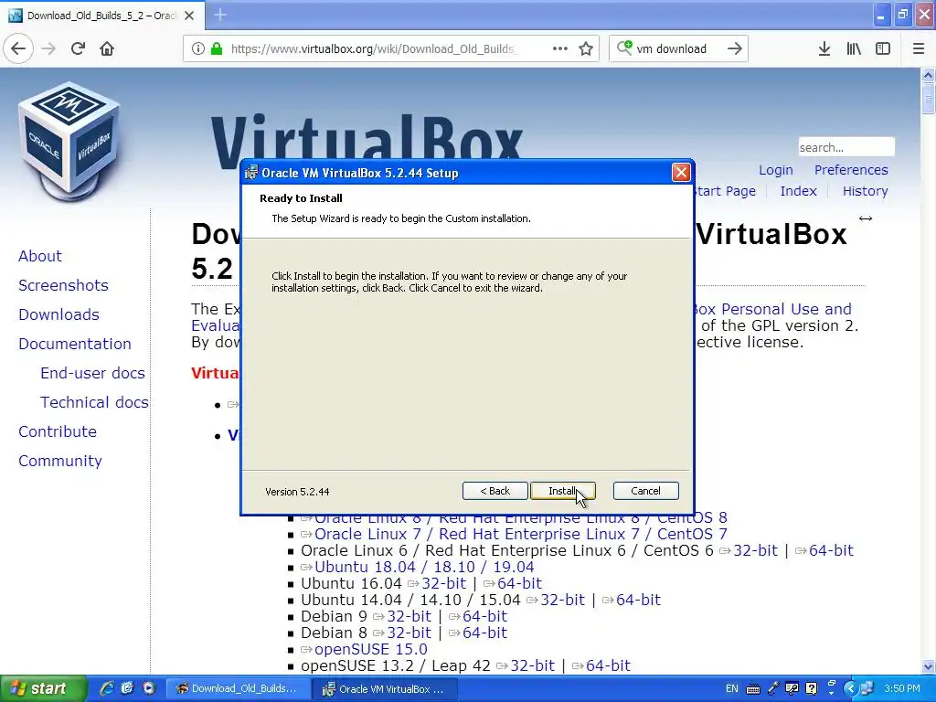This screenshot has height=702, width=936.
Task: Open the History link
Action: (865, 191)
